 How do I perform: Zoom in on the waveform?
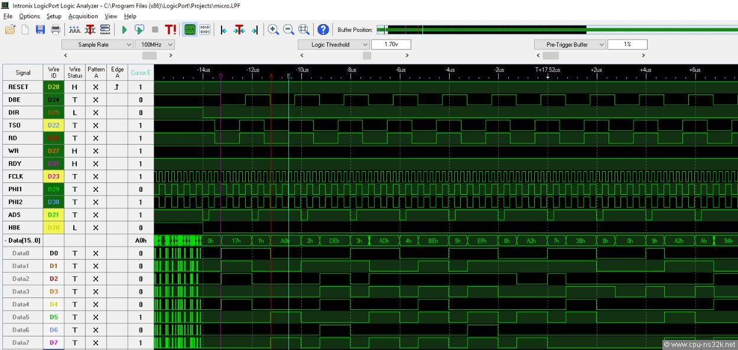tap(273, 30)
